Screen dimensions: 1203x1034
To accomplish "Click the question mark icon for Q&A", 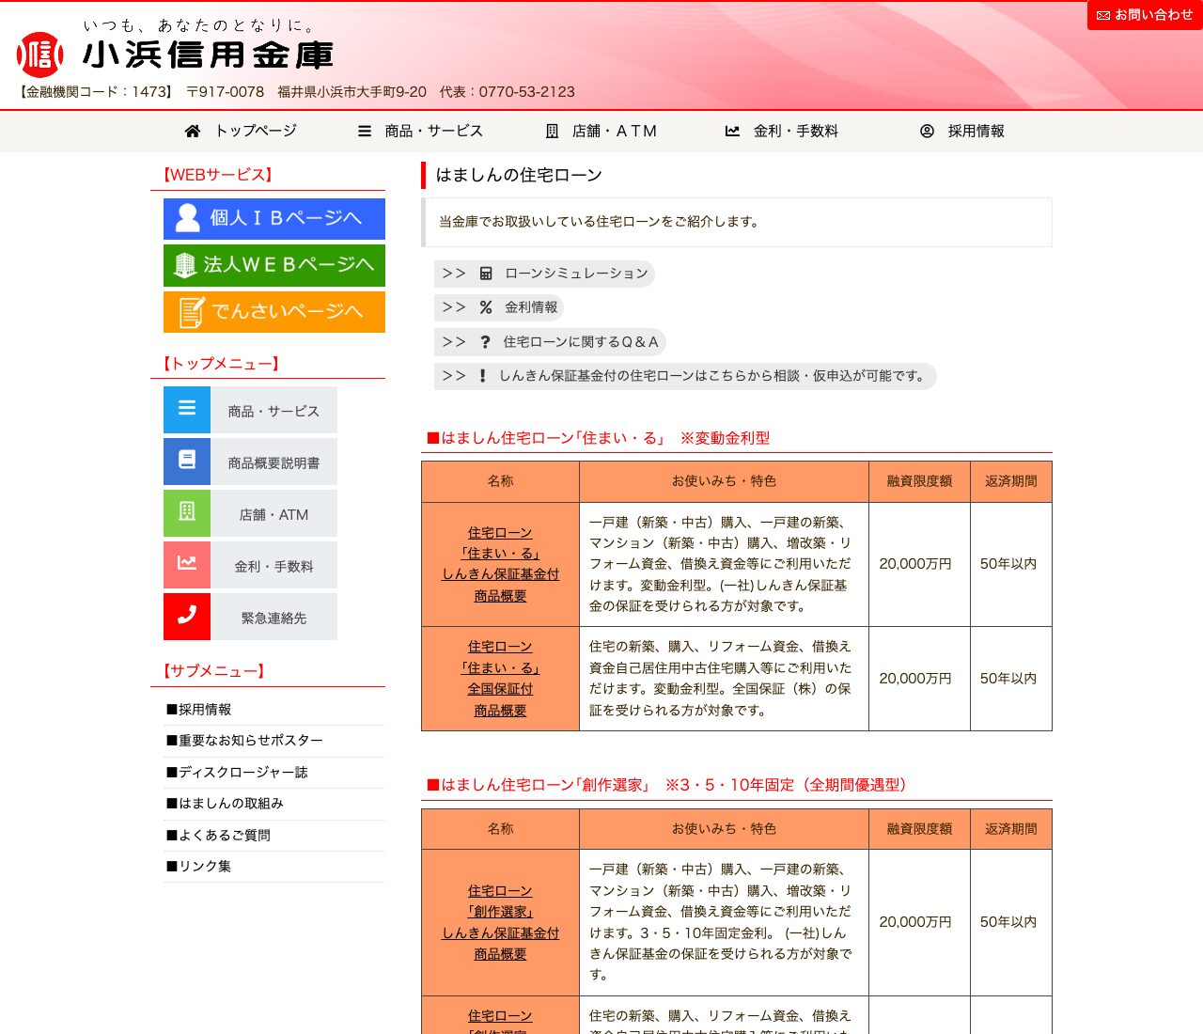I will [485, 342].
